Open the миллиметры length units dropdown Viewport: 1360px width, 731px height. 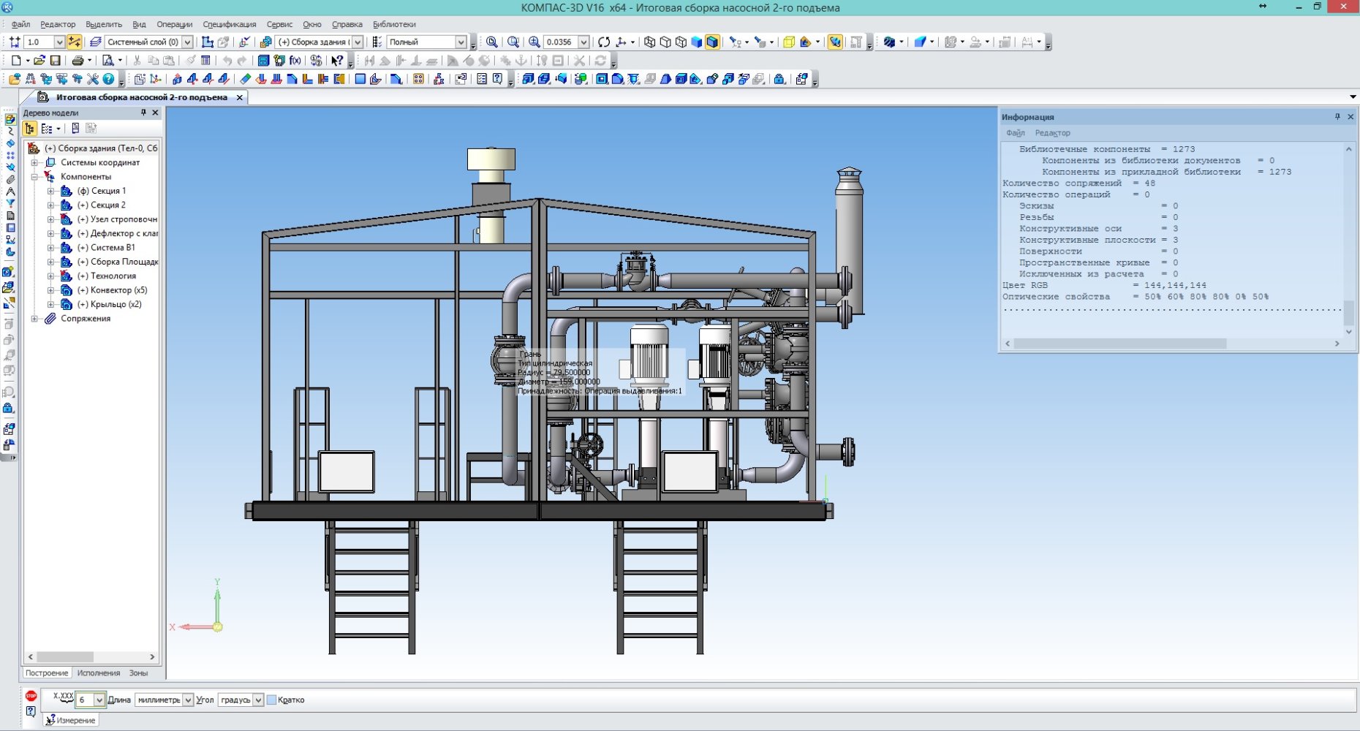click(x=188, y=700)
